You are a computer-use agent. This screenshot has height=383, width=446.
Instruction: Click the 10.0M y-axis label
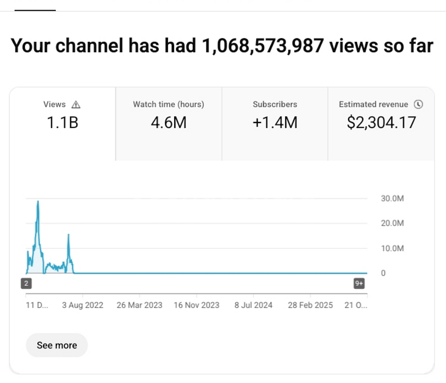[392, 249]
